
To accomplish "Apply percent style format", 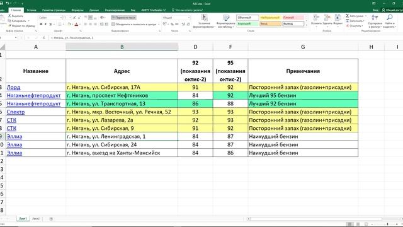I will tap(172, 24).
